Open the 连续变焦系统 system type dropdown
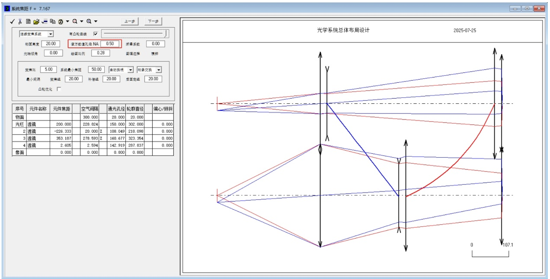Screen dimensions: 550x279 coord(50,34)
